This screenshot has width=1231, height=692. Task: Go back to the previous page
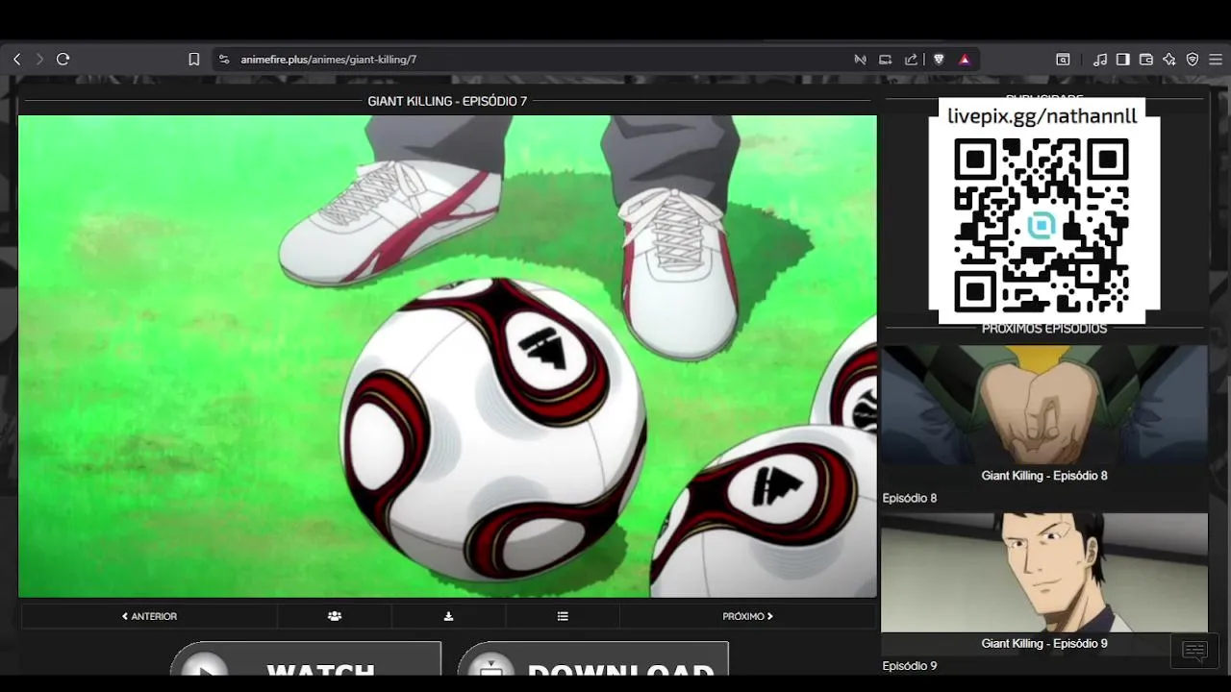(16, 60)
